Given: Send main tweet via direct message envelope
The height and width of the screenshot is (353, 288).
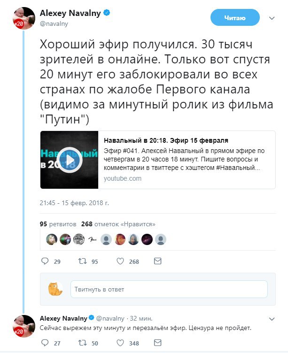Looking at the screenshot, I should (x=157, y=261).
